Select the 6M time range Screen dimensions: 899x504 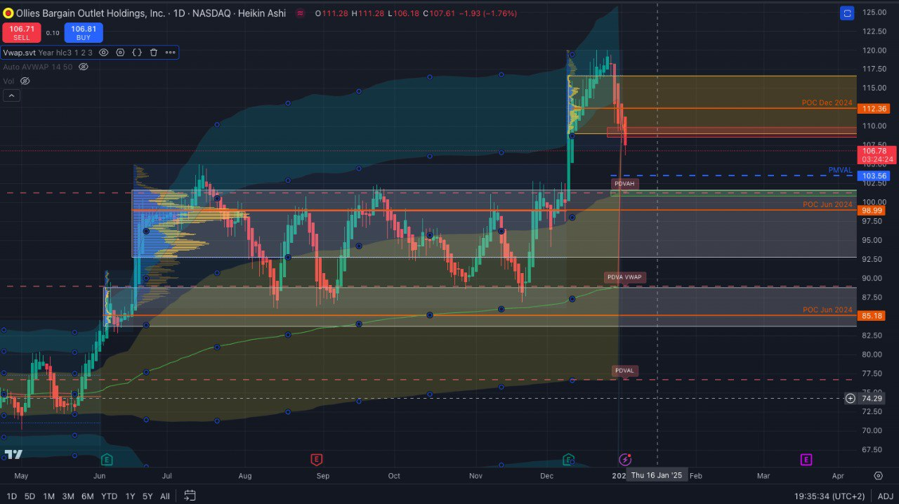pos(87,496)
